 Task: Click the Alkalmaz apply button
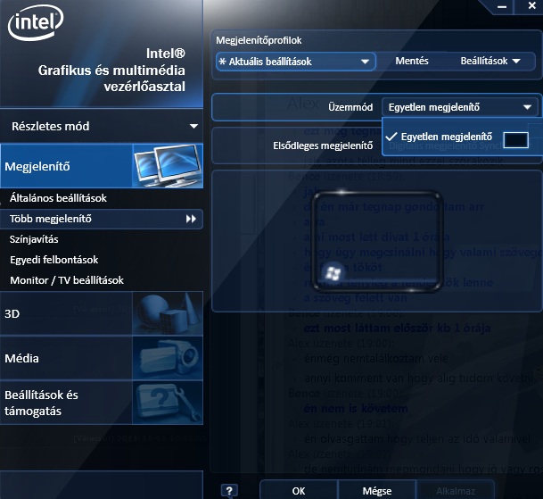pos(456,491)
